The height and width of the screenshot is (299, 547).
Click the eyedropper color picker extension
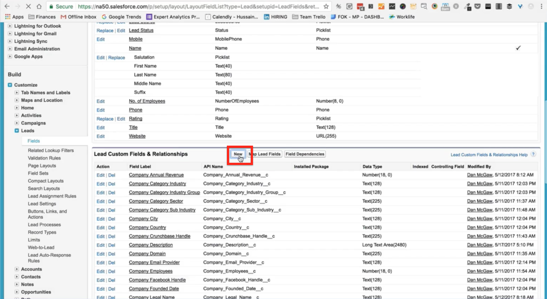tap(468, 6)
